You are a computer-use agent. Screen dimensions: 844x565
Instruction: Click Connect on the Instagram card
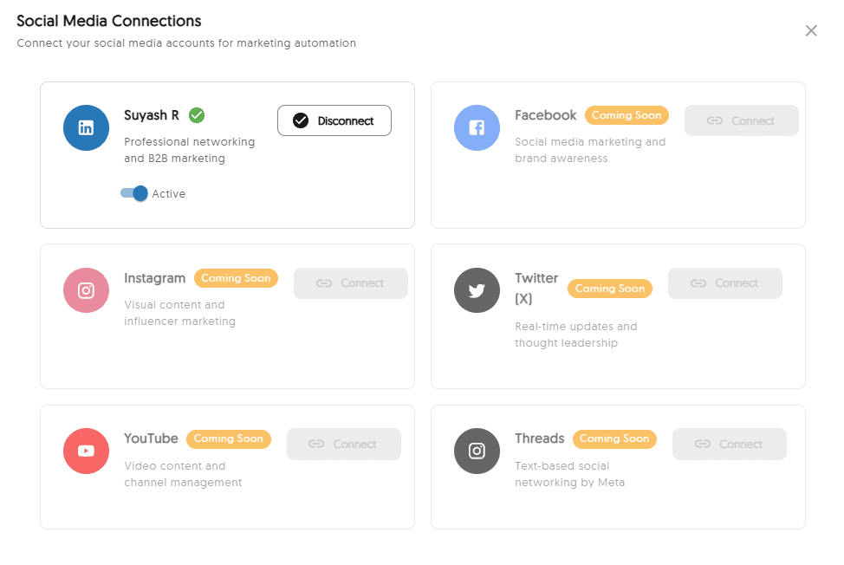tap(350, 283)
